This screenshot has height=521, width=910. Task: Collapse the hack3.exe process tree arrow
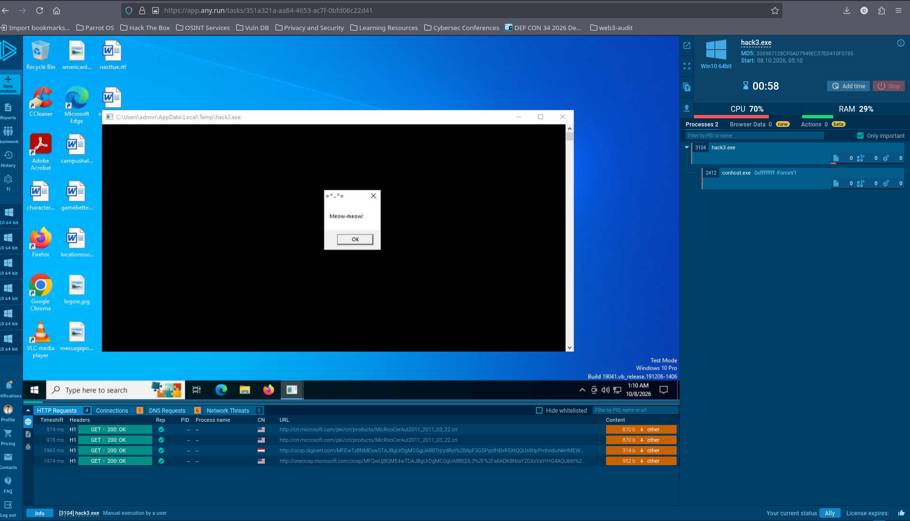[687, 147]
